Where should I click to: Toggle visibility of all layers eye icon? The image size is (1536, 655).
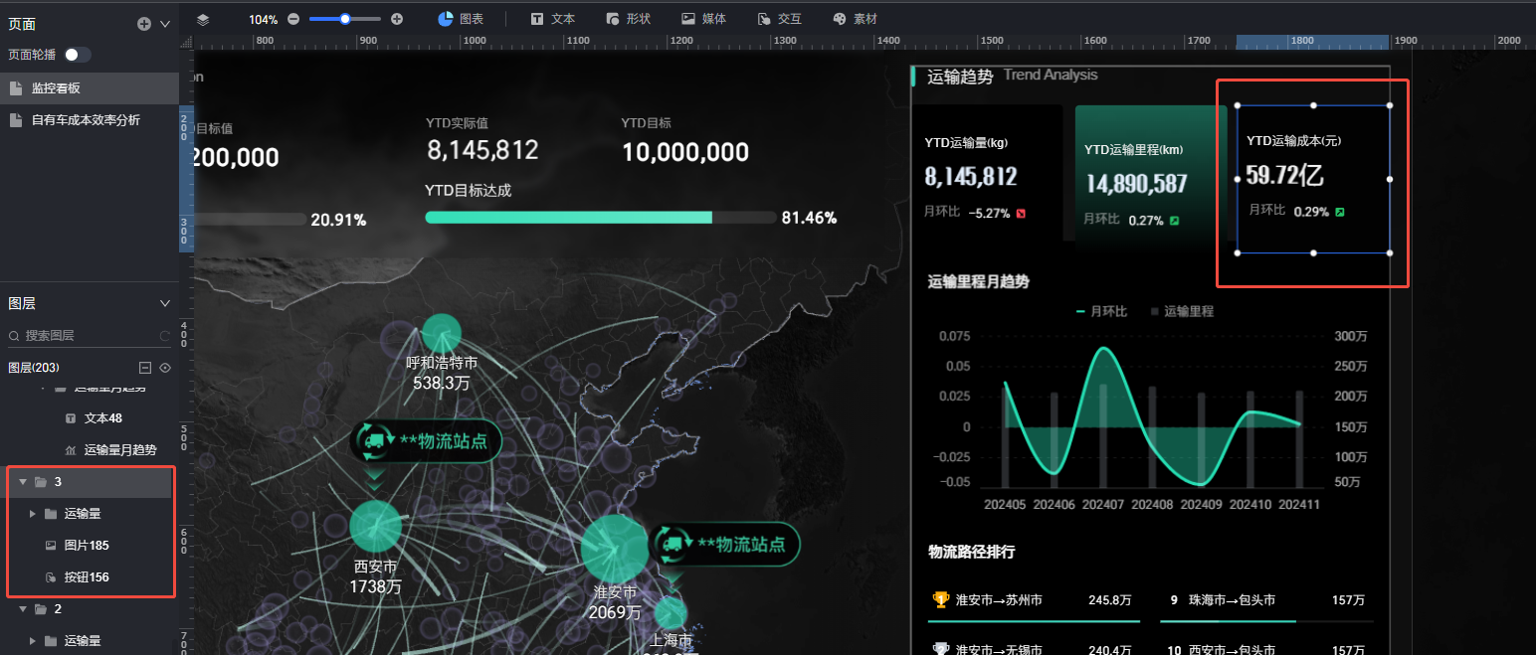tap(165, 368)
